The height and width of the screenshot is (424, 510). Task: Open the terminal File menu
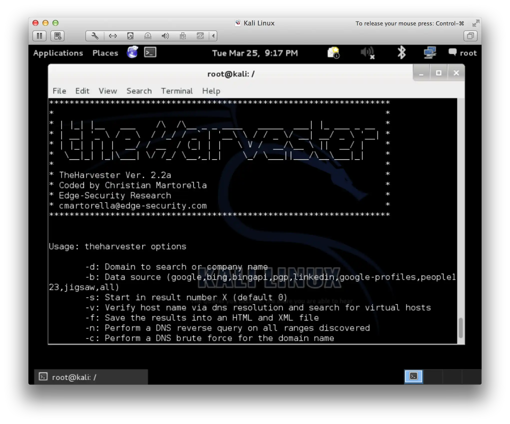[59, 91]
